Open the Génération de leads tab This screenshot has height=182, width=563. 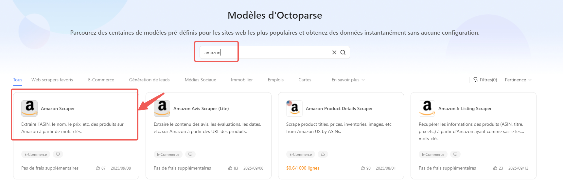coord(149,80)
